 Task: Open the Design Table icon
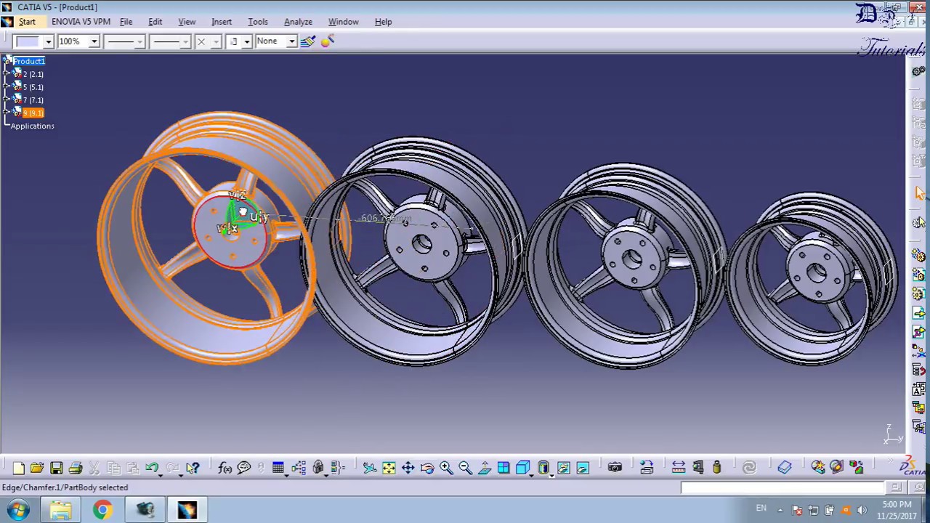[278, 468]
